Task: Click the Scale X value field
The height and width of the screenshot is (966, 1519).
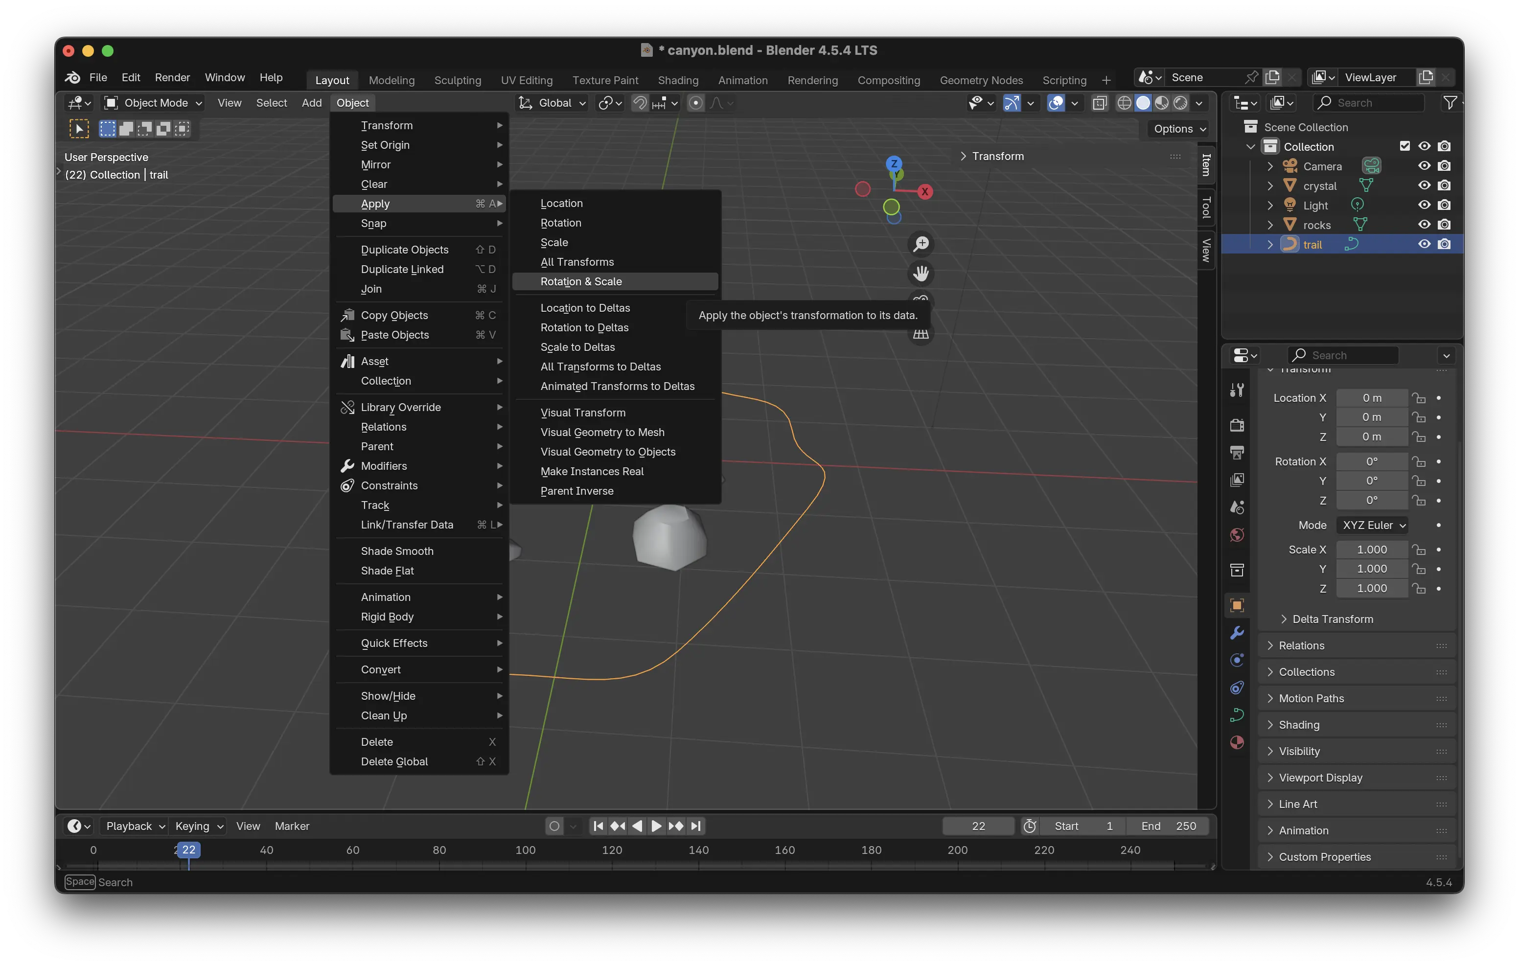Action: (1371, 550)
